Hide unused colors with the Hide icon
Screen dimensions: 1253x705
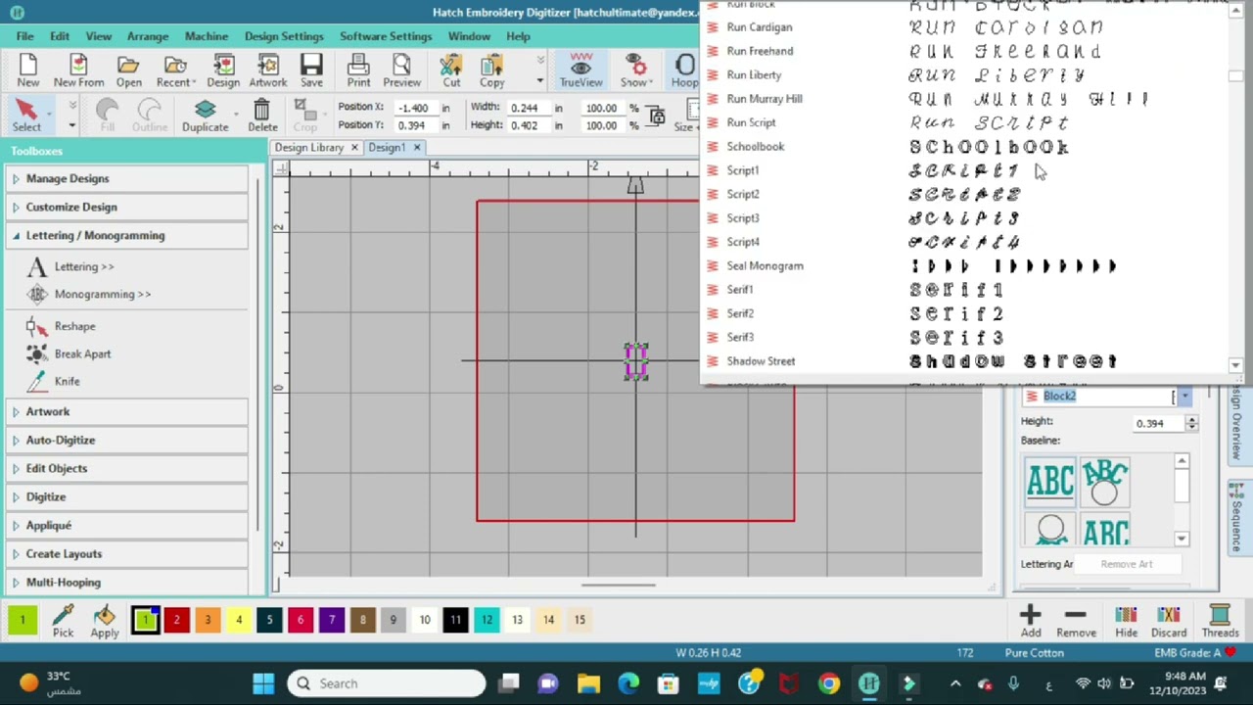1126,622
